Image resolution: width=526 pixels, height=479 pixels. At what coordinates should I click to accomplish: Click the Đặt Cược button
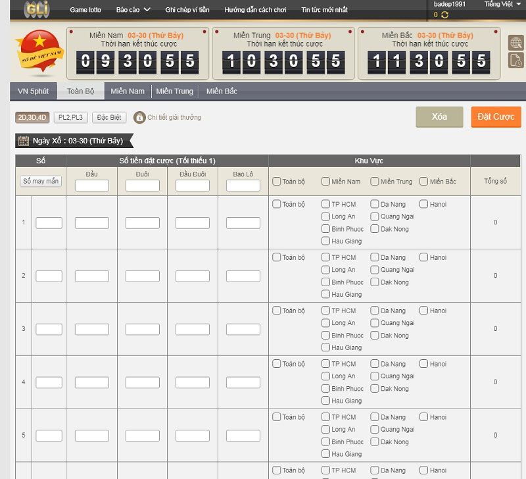point(496,117)
